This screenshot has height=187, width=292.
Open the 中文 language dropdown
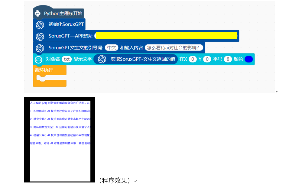pyautogui.click(x=112, y=48)
